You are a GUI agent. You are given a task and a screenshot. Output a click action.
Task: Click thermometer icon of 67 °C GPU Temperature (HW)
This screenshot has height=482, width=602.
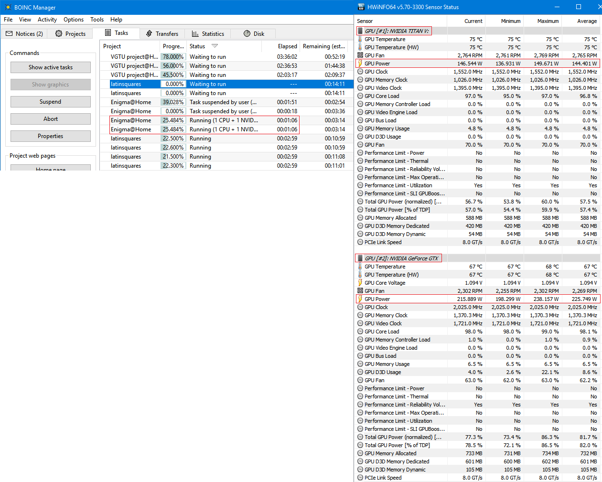click(x=360, y=275)
